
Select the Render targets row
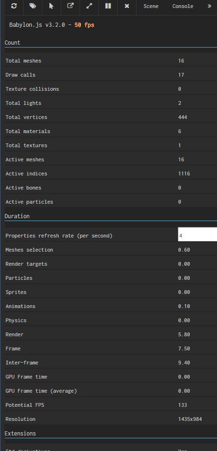(111, 264)
